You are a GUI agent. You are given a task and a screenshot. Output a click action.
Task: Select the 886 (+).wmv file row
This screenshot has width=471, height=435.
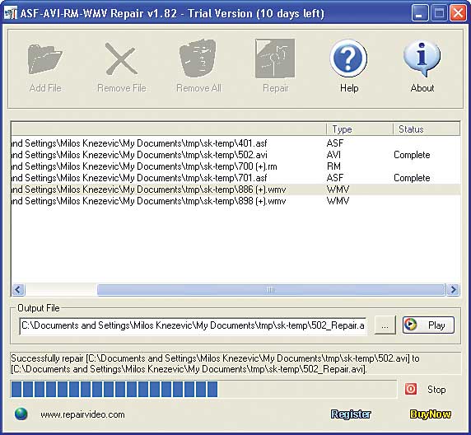click(x=235, y=189)
